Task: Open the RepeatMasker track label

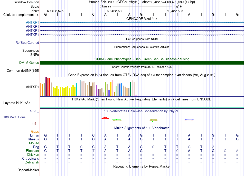Action: tap(28, 170)
